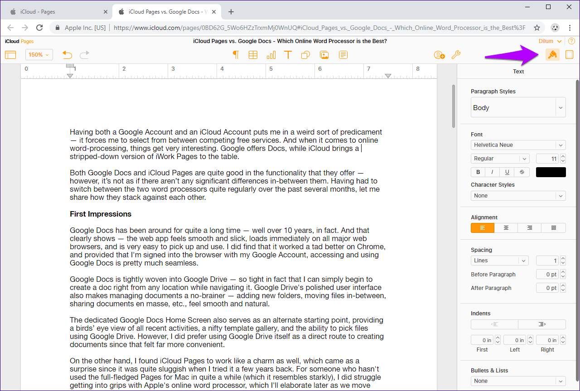Select the iCloud Pages vs. Google Docs tab

pyautogui.click(x=167, y=12)
